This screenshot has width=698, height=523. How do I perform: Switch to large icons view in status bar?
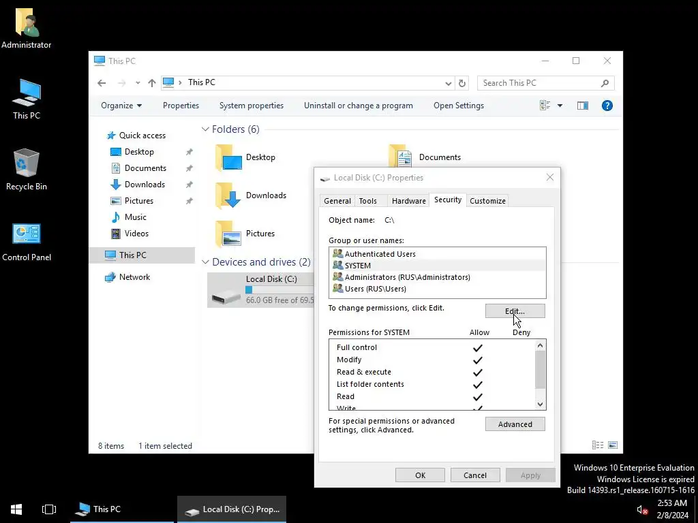(x=613, y=445)
